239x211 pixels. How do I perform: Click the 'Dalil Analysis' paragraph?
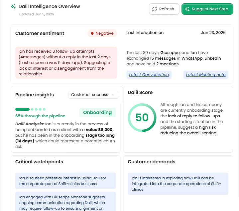65,135
